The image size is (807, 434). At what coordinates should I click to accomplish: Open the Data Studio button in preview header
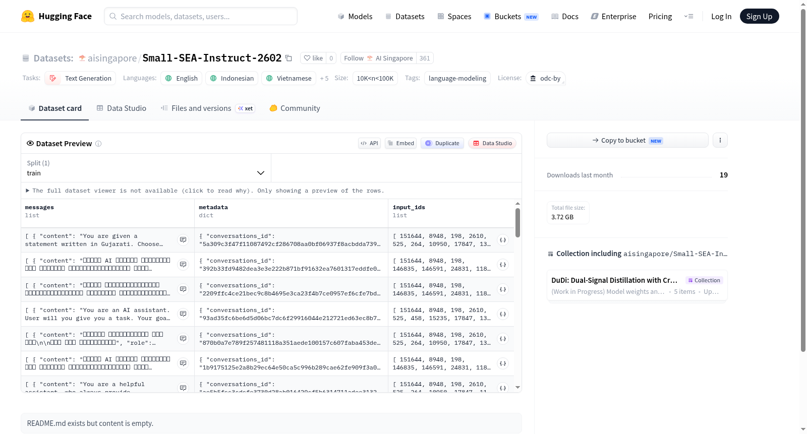pos(492,143)
